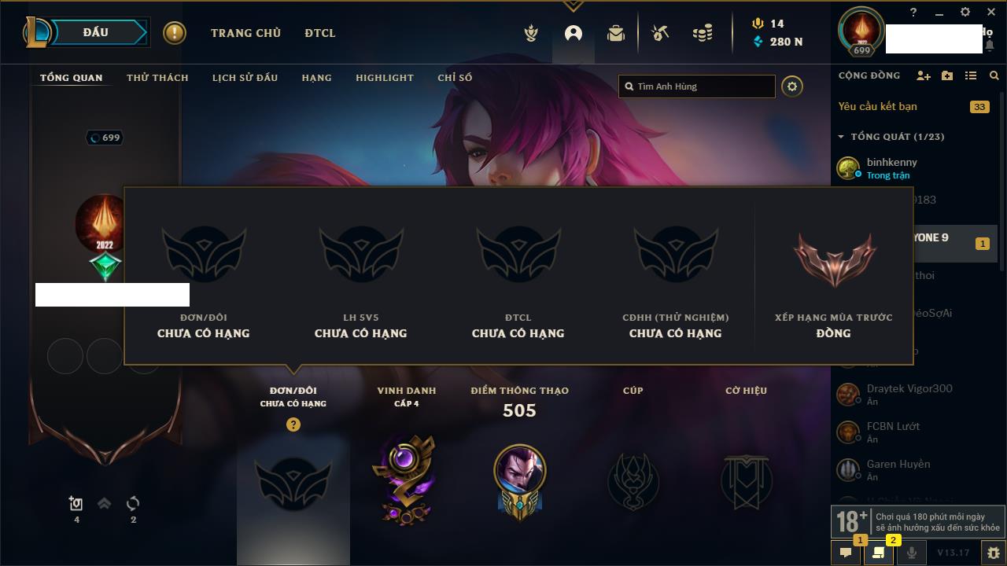The image size is (1007, 566).
Task: Toggle friend list view options
Action: [971, 75]
